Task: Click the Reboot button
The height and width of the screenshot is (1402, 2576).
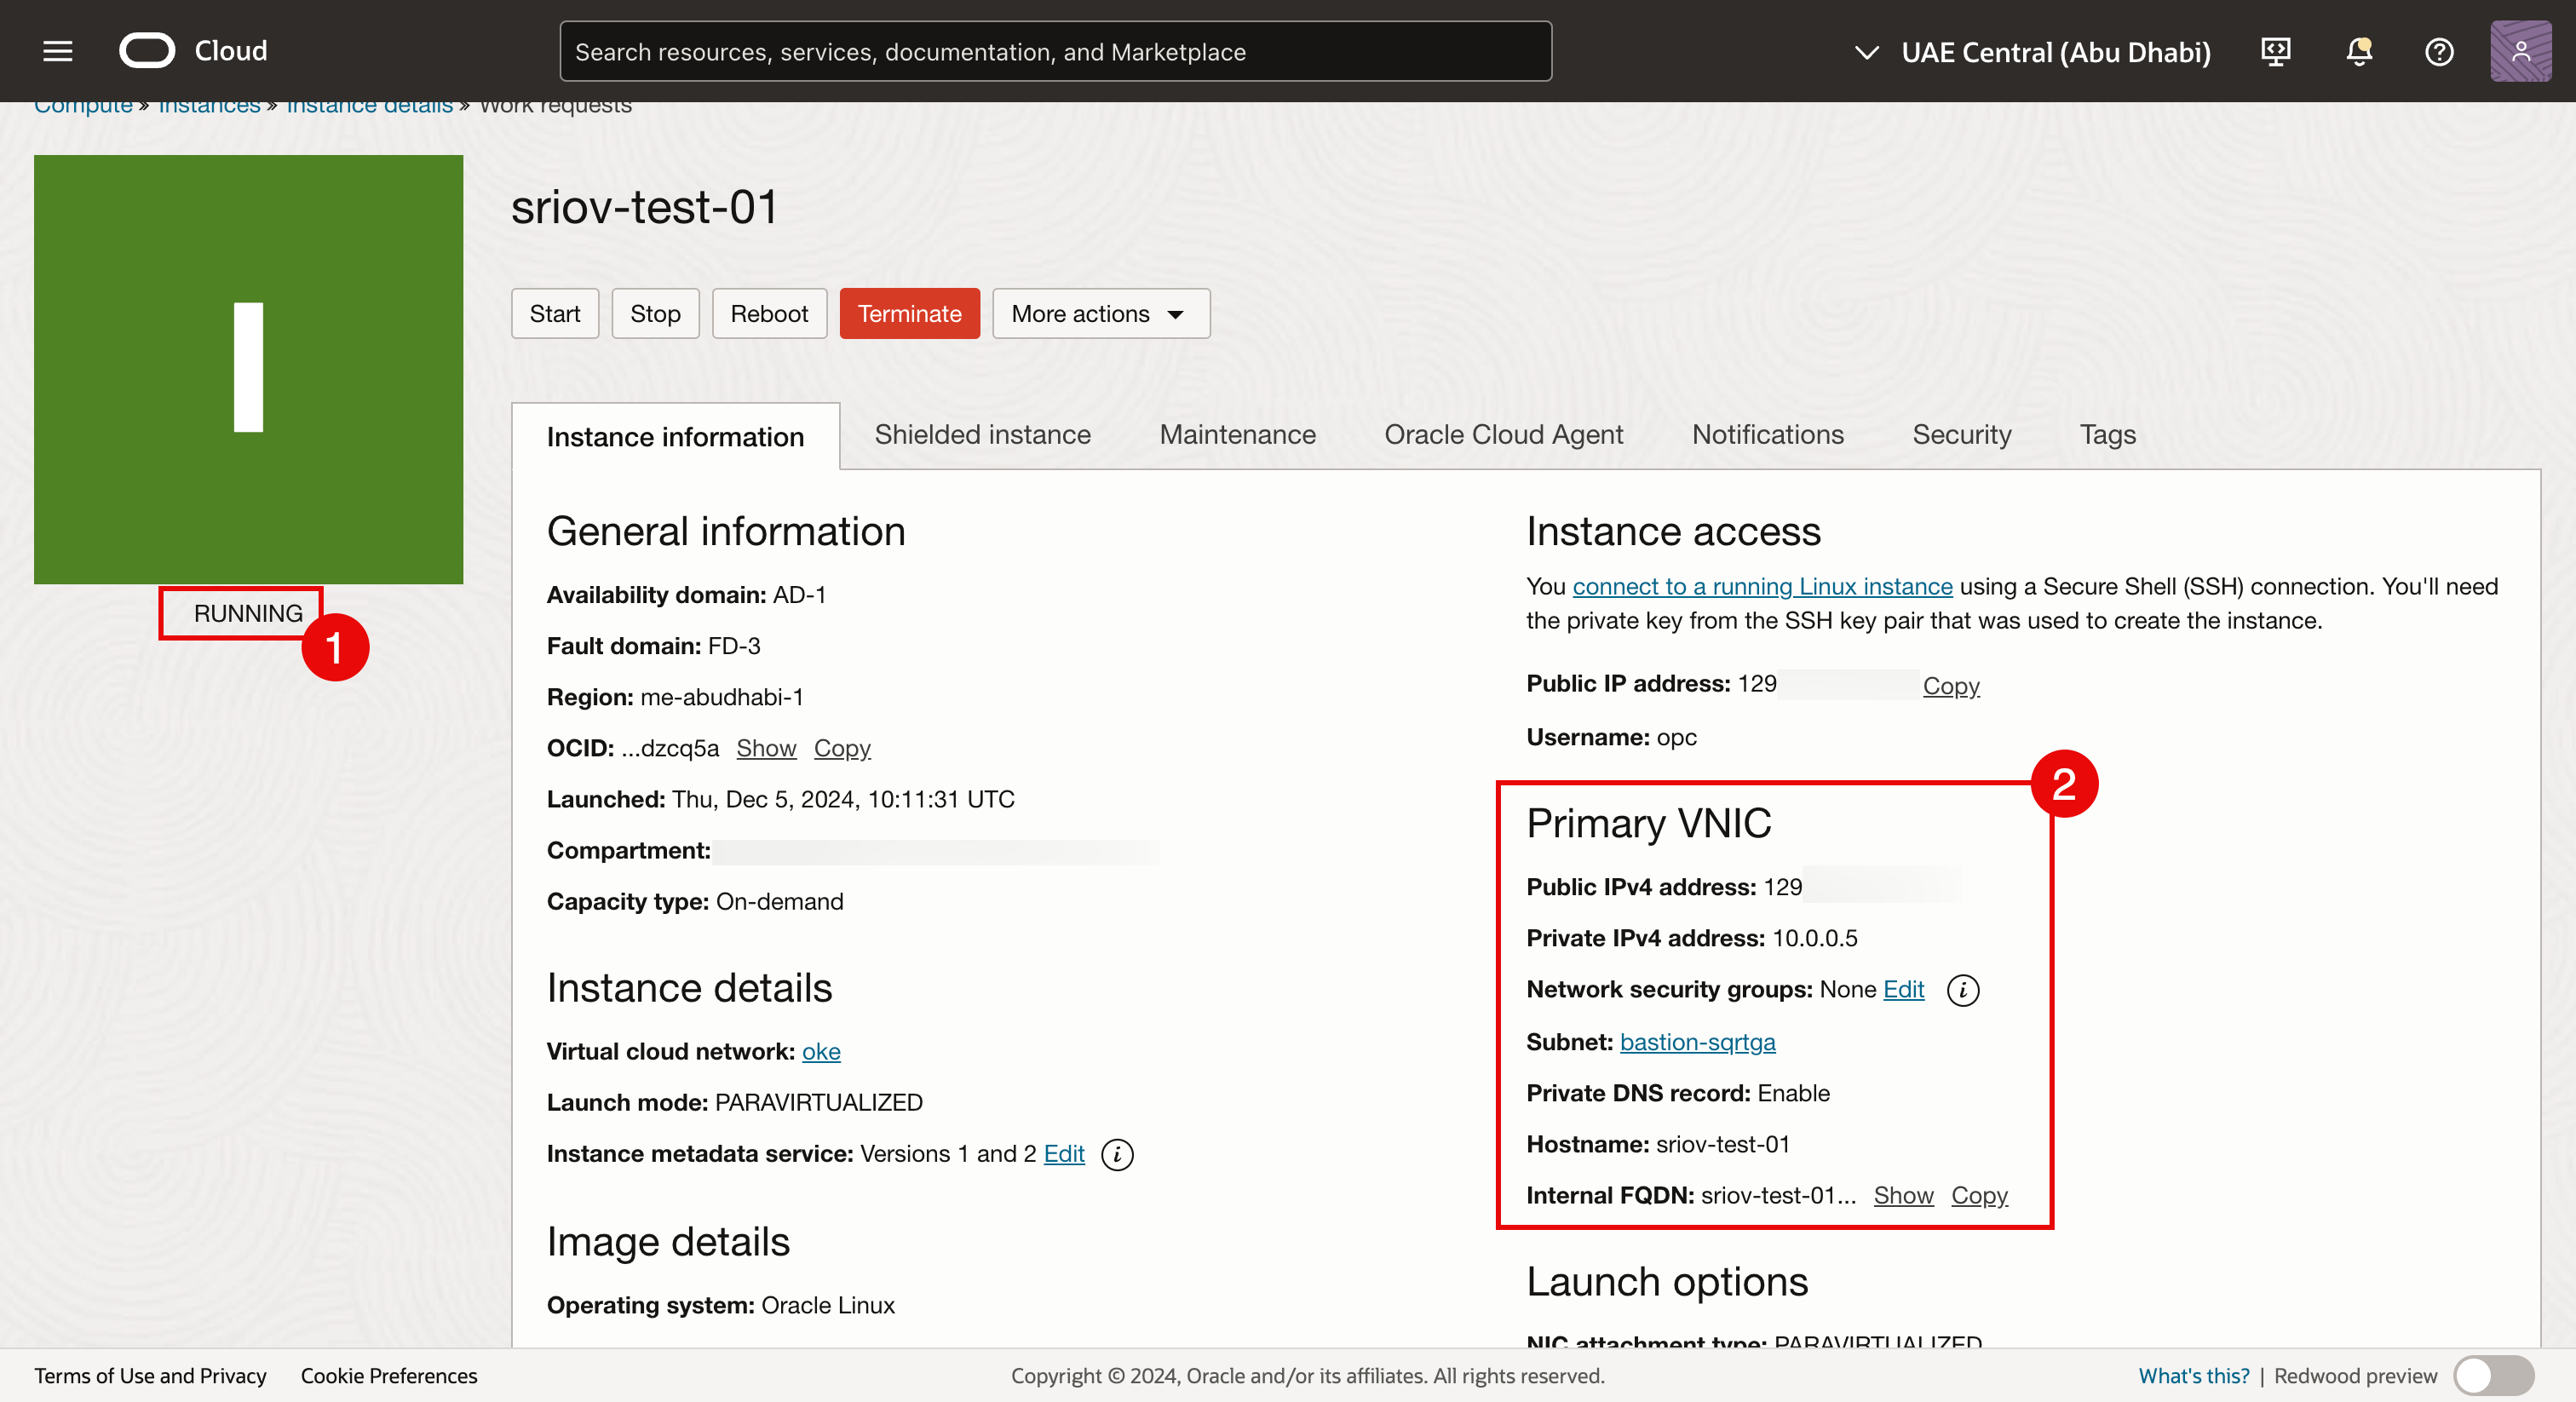Action: click(x=768, y=314)
